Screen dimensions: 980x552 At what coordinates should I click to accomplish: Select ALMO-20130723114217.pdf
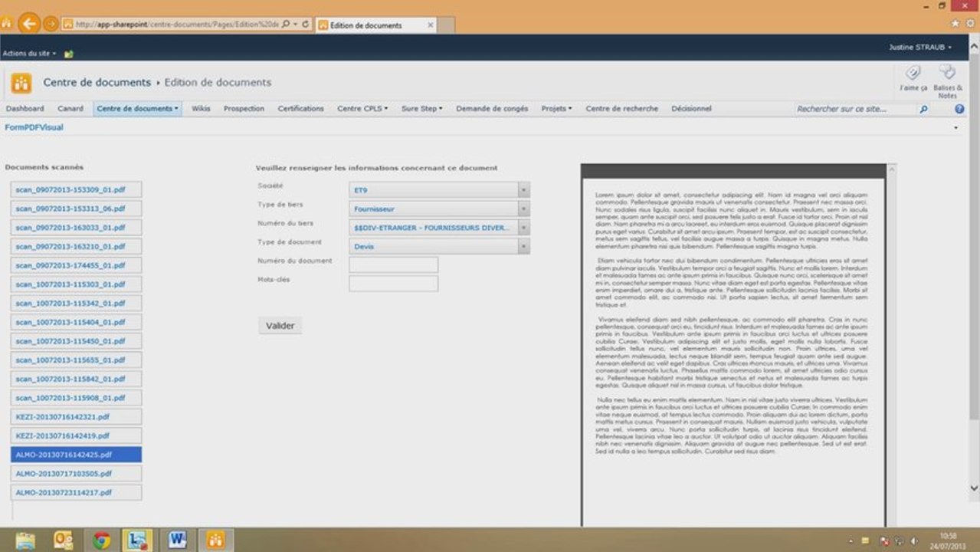(76, 492)
